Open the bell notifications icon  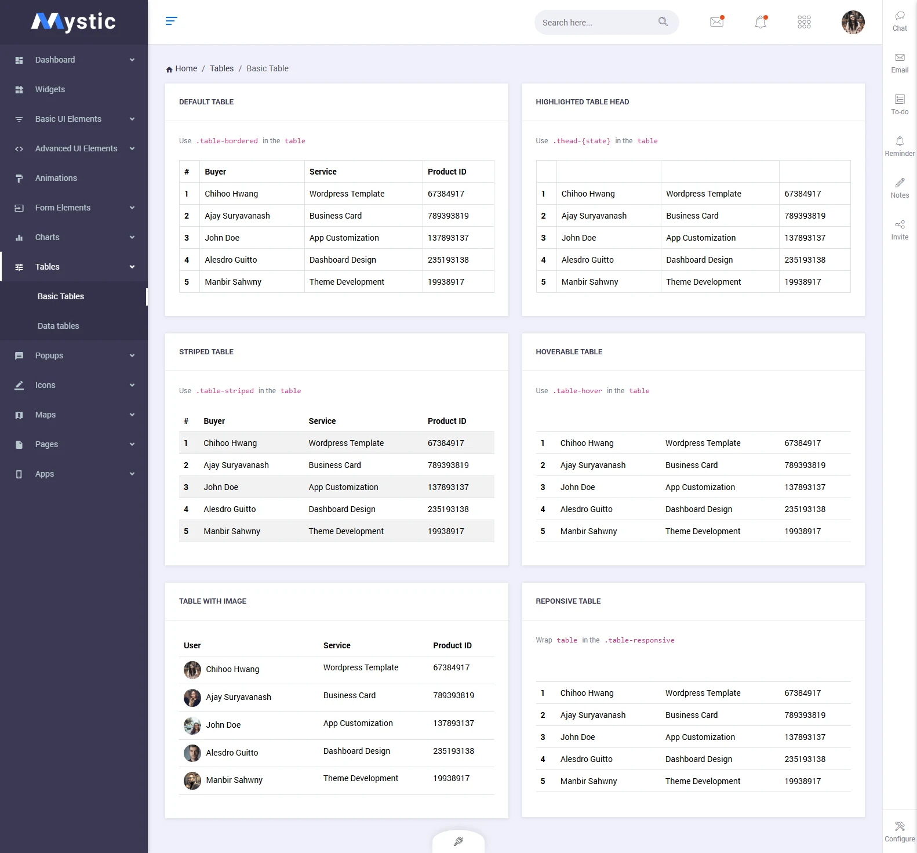pos(760,22)
